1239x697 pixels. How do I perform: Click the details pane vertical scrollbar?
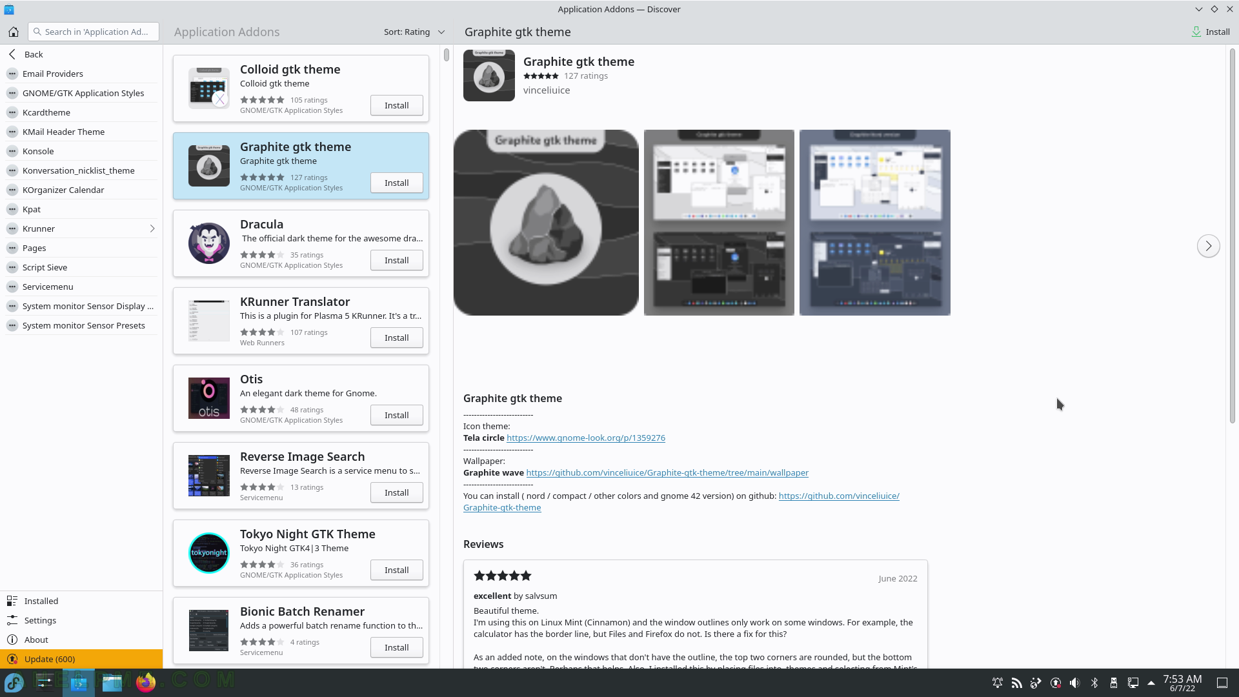coord(1232,236)
